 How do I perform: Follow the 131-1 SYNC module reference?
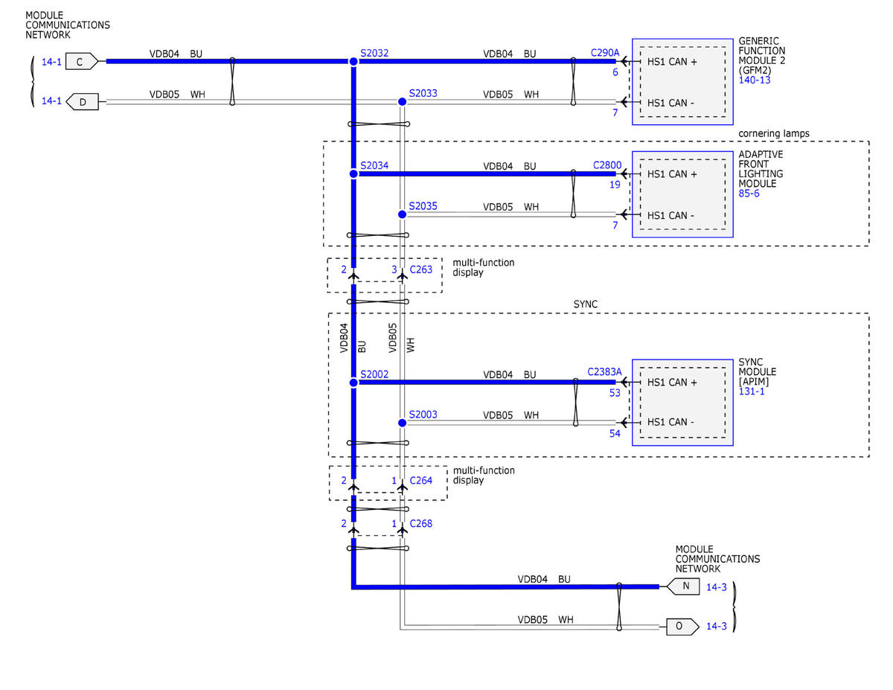pyautogui.click(x=752, y=391)
